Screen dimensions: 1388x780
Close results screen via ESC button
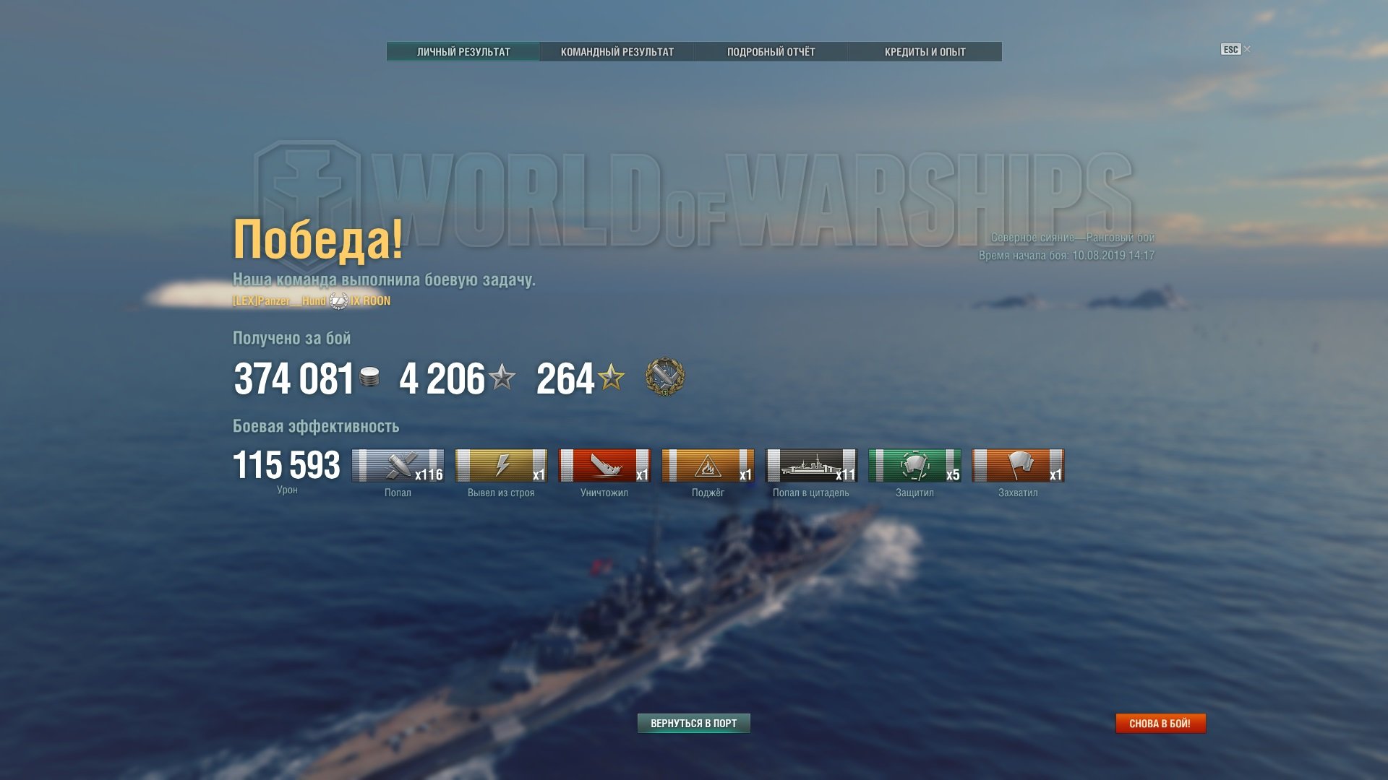coord(1235,49)
